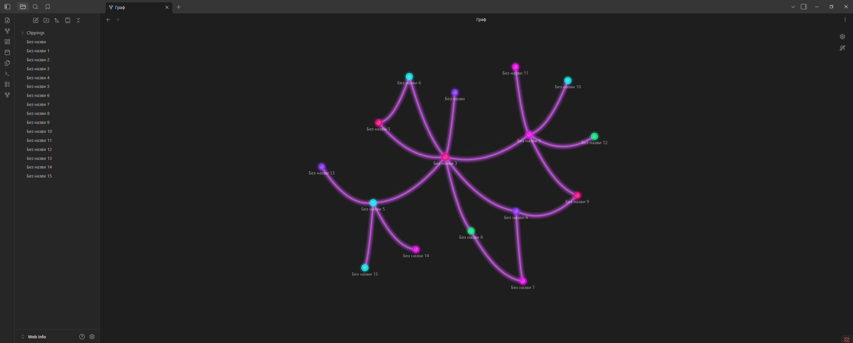Select graph node Без назви 9

point(577,195)
